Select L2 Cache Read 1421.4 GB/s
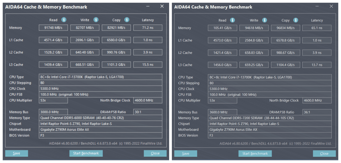 (222, 53)
